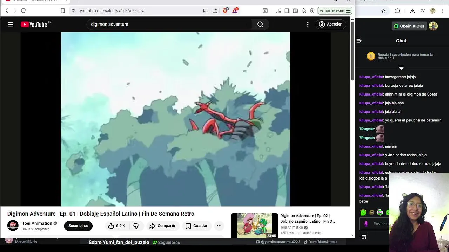Insert the green halo emote
Screen dimensions: 449x252
(363, 212)
